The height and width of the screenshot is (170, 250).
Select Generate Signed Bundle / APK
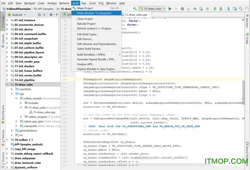click(x=97, y=59)
